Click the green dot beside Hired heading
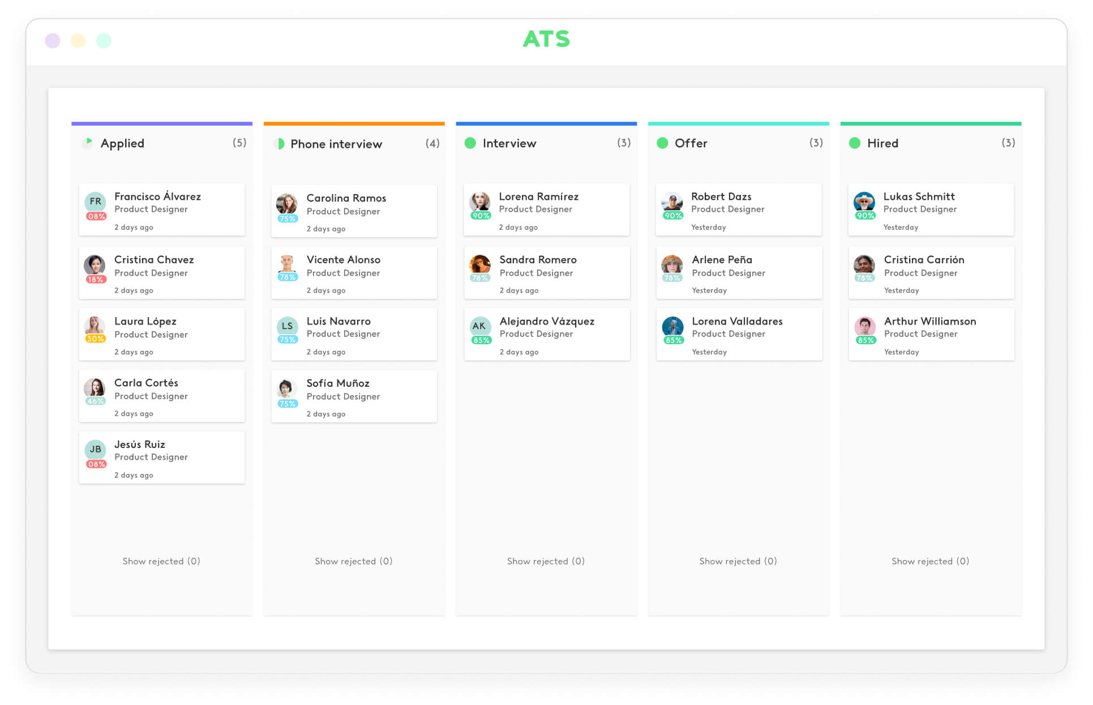1093x705 pixels. coord(855,143)
